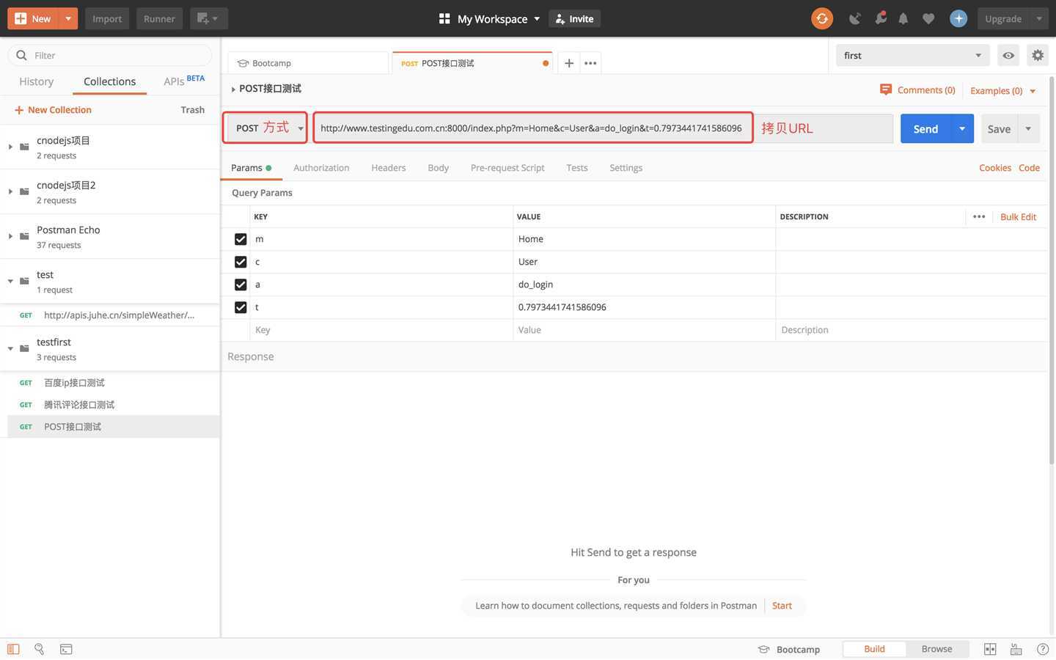
Task: Click the empty Key field in params
Action: tap(381, 330)
